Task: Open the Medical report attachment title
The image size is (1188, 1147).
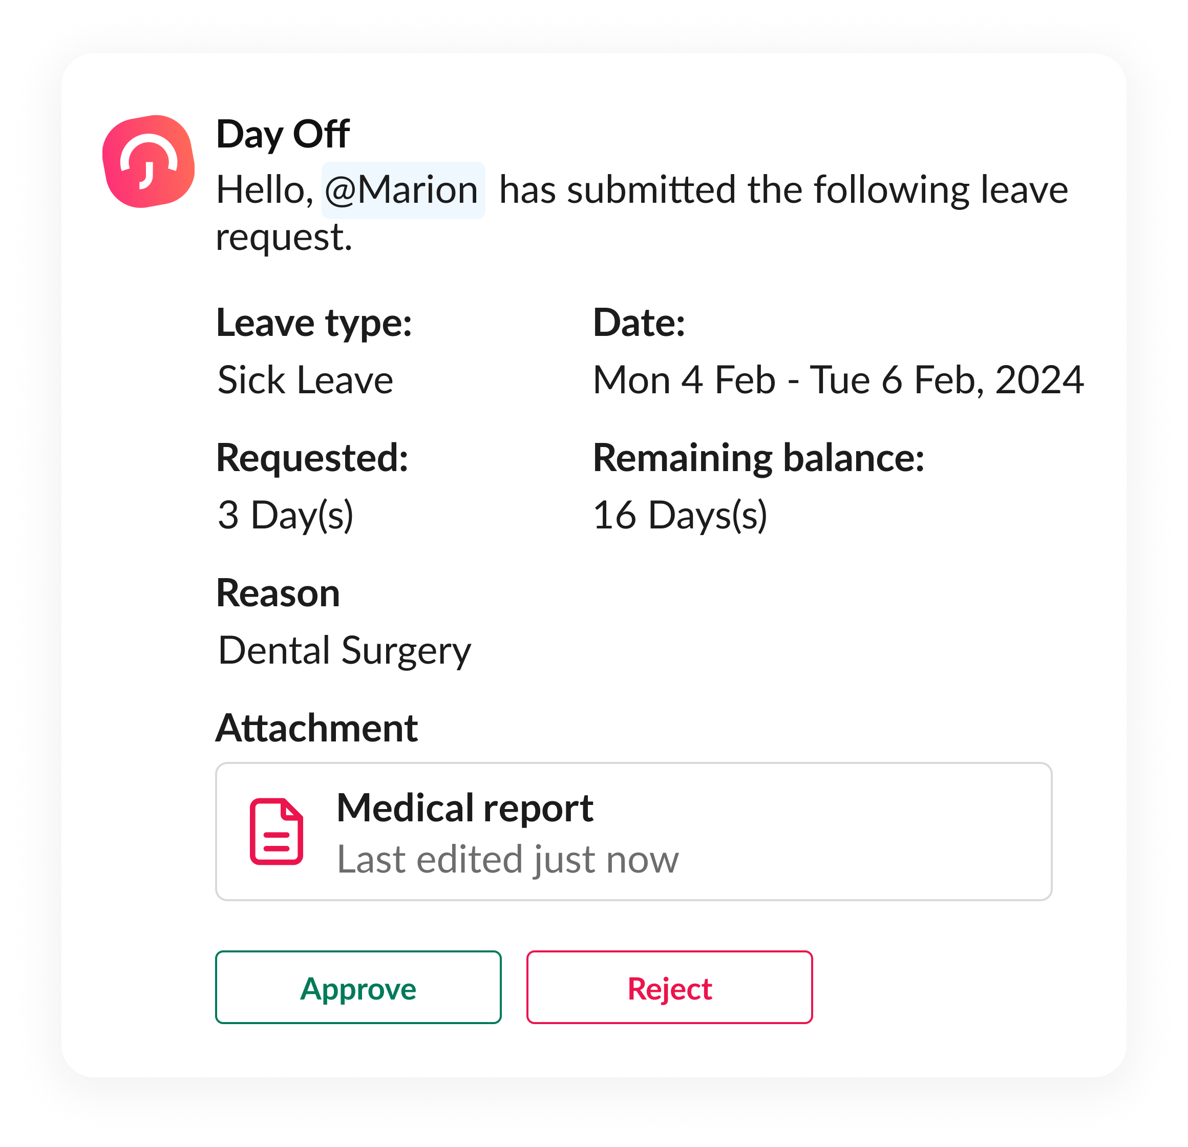Action: (465, 808)
